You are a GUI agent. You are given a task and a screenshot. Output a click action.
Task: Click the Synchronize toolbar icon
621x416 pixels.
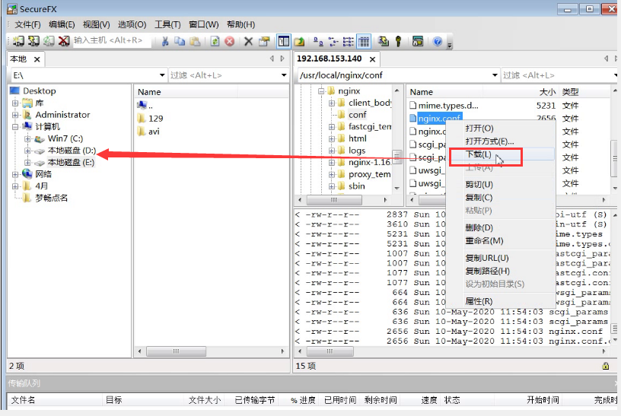coord(383,41)
